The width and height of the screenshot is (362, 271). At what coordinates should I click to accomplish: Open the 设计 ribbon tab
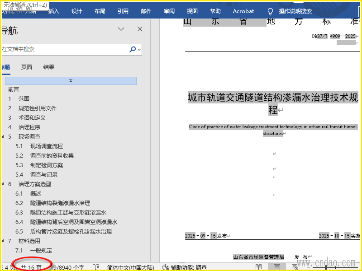pyautogui.click(x=76, y=11)
